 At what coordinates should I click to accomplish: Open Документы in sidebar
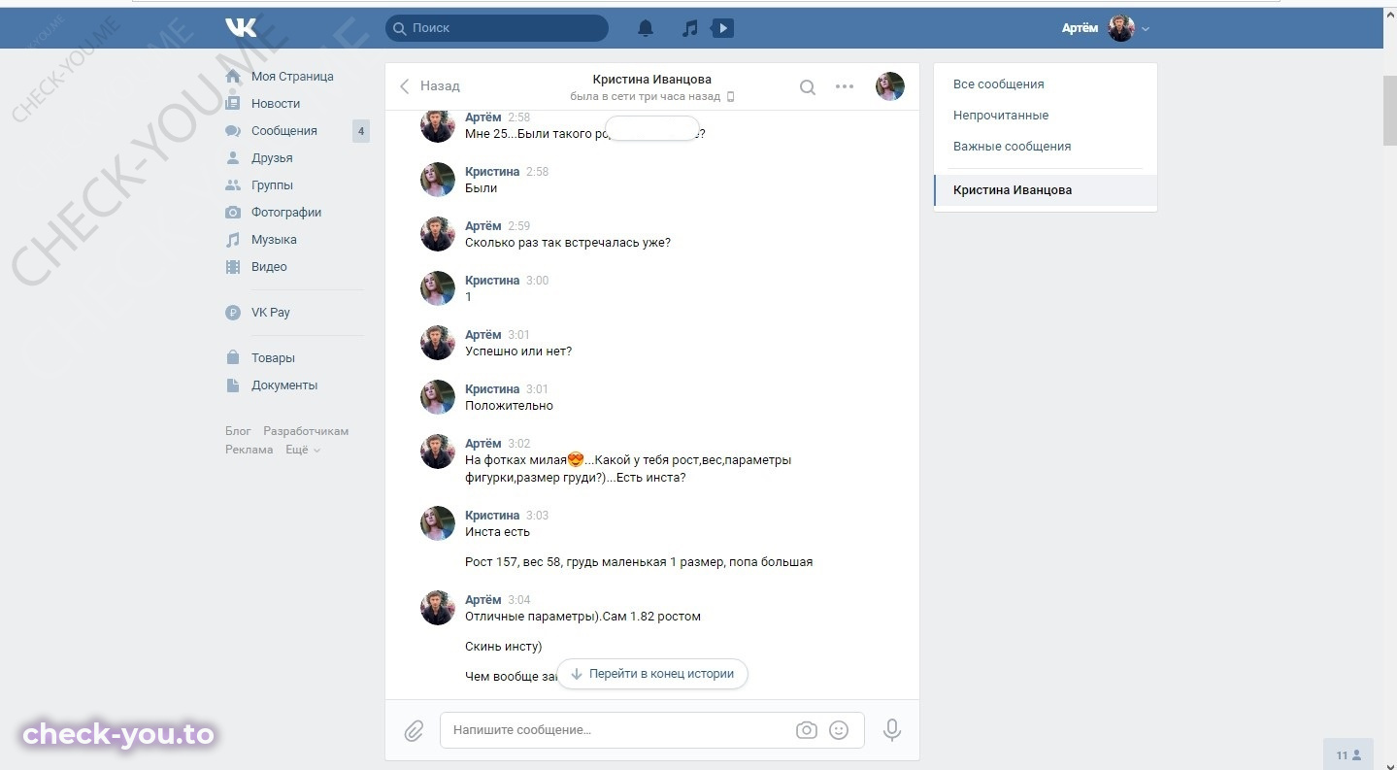pyautogui.click(x=284, y=385)
